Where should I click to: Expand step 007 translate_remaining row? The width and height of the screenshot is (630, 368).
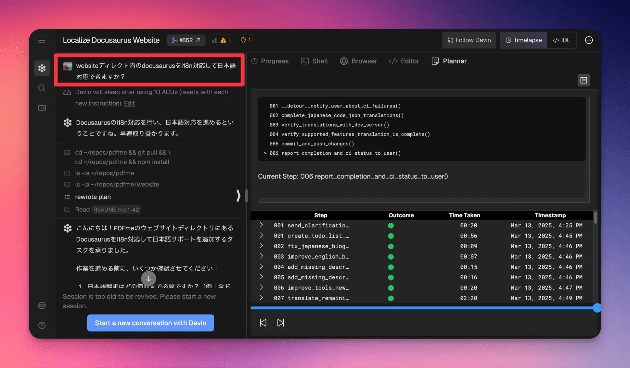pos(261,298)
